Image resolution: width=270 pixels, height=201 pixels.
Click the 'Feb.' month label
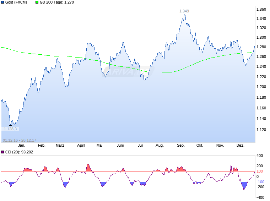tap(42, 145)
